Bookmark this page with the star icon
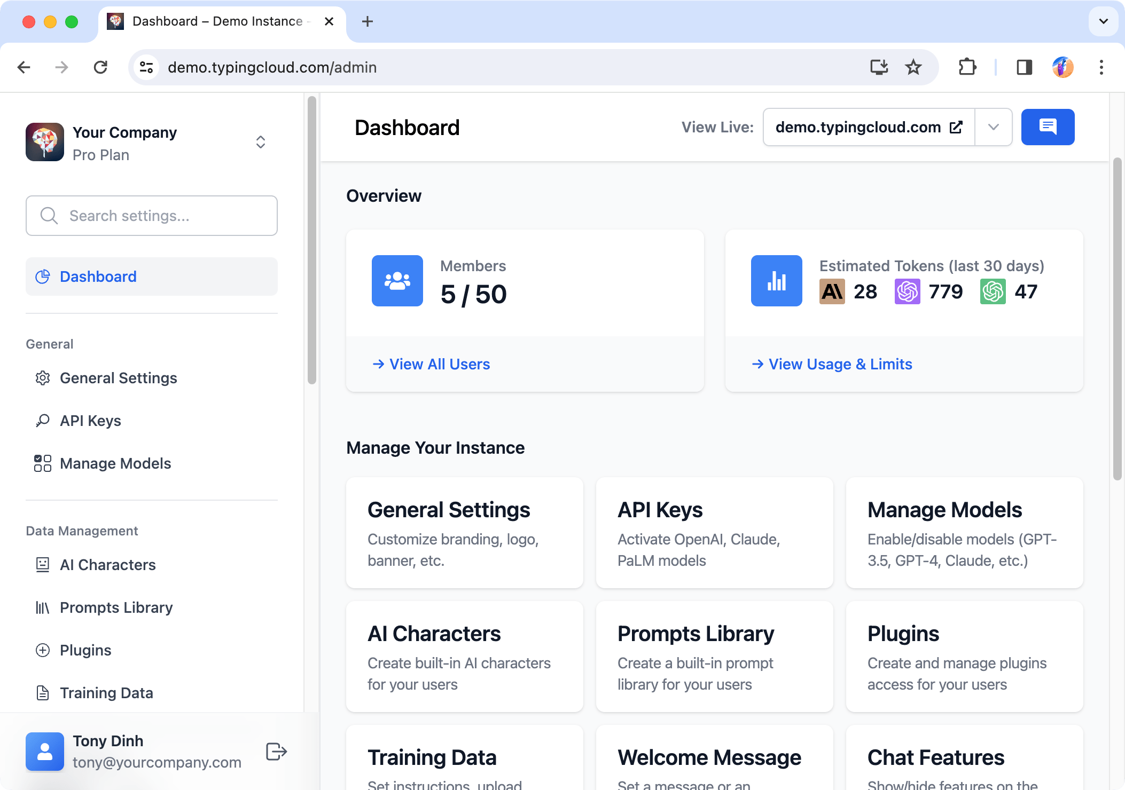Viewport: 1125px width, 790px height. pyautogui.click(x=913, y=67)
